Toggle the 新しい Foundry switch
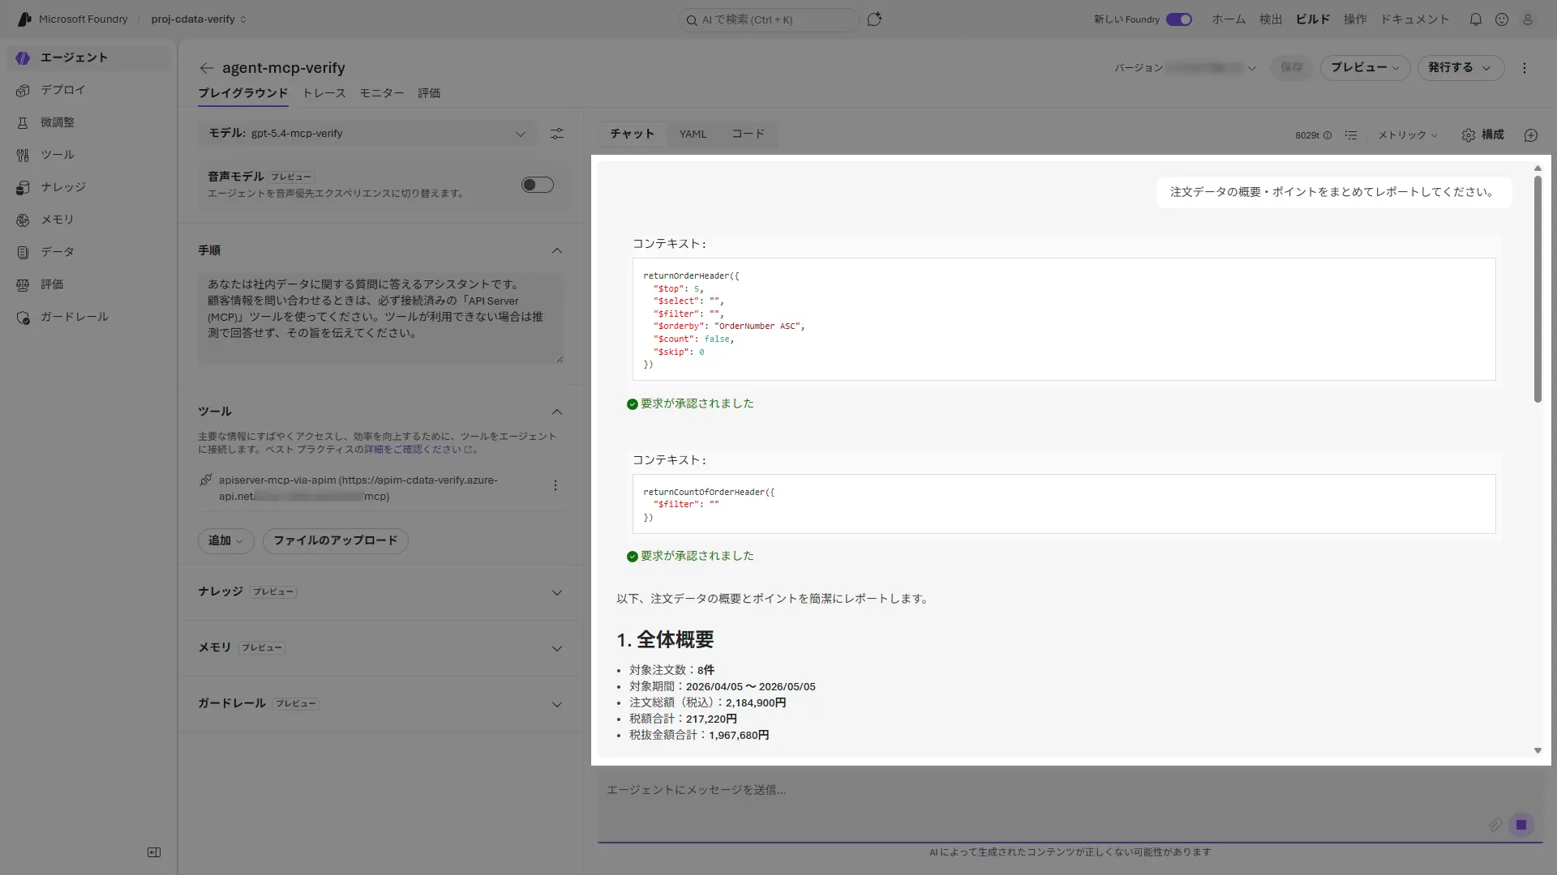This screenshot has height=875, width=1557. coord(1179,19)
